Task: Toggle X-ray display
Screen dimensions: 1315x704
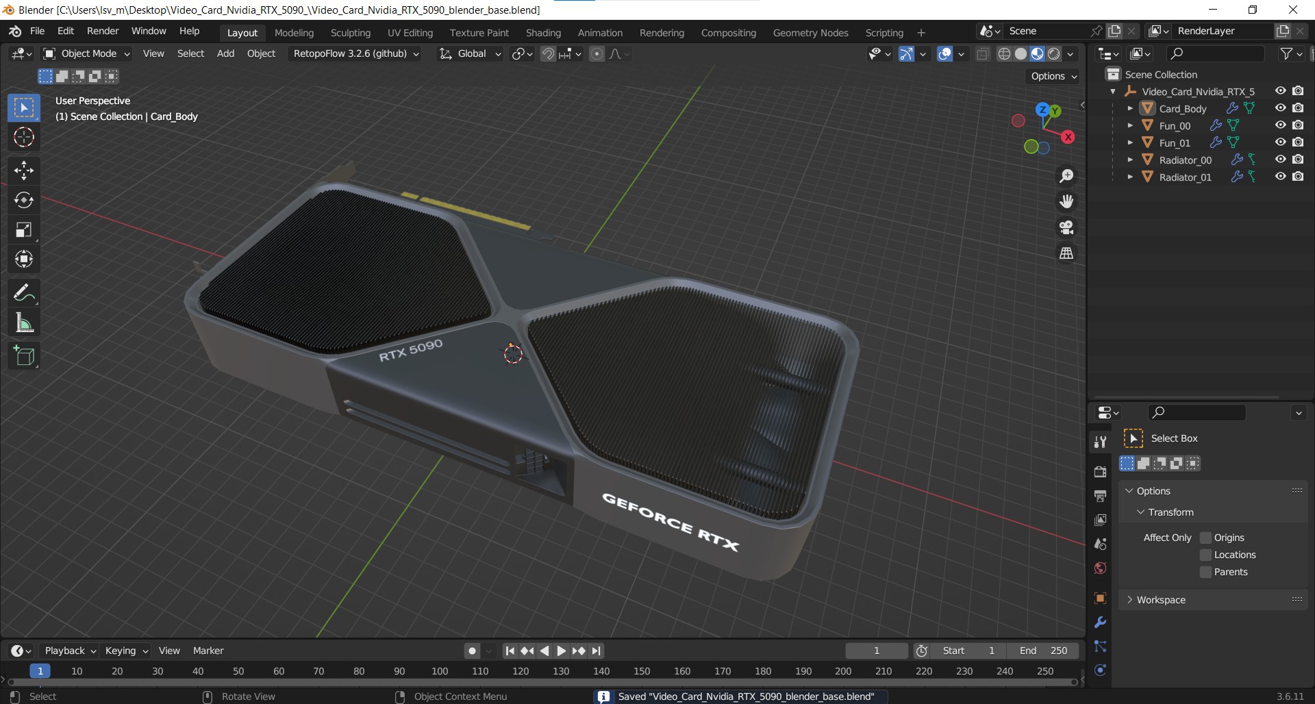Action: pos(983,53)
